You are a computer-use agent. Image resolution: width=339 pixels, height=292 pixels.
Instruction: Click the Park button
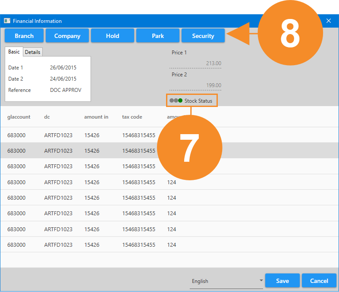pos(158,36)
